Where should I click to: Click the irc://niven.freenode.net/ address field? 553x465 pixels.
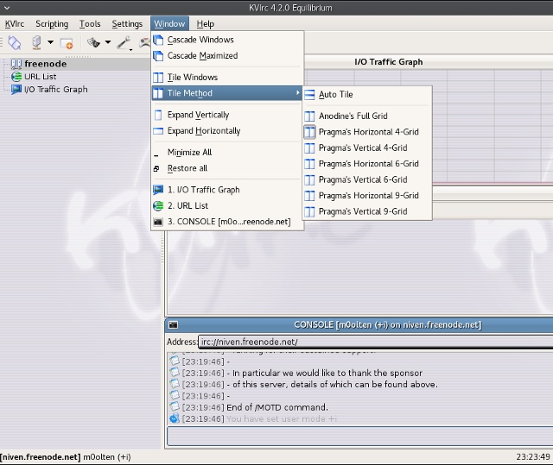376,342
